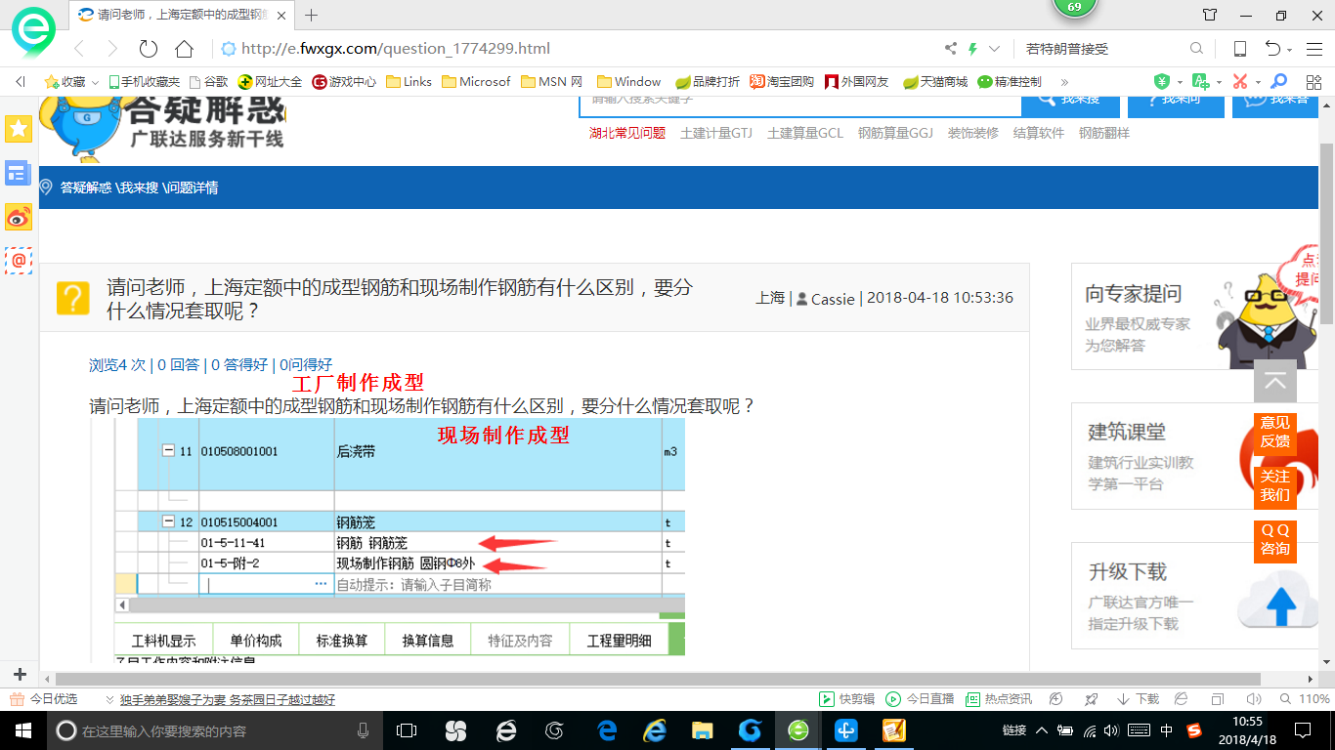Image resolution: width=1335 pixels, height=750 pixels.
Task: Open sidebar blue news panel icon
Action: click(x=19, y=173)
